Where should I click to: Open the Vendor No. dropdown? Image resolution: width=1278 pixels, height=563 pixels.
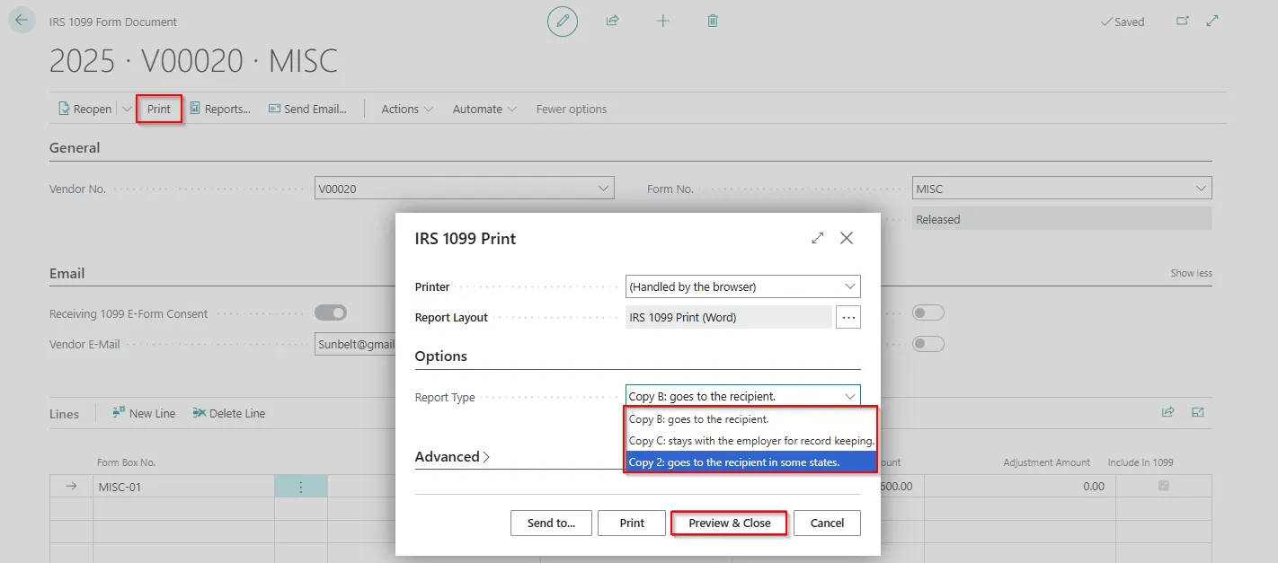pyautogui.click(x=464, y=189)
